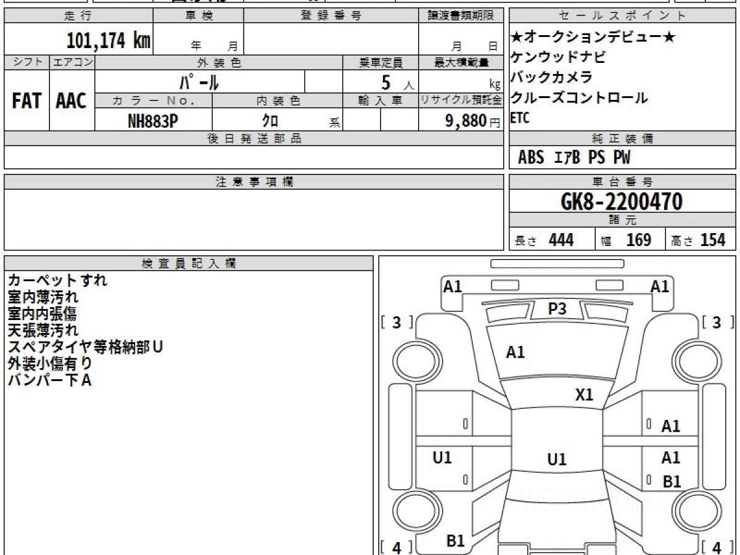The height and width of the screenshot is (555, 740).
Task: Select the 諸元 header
Action: [x=623, y=220]
